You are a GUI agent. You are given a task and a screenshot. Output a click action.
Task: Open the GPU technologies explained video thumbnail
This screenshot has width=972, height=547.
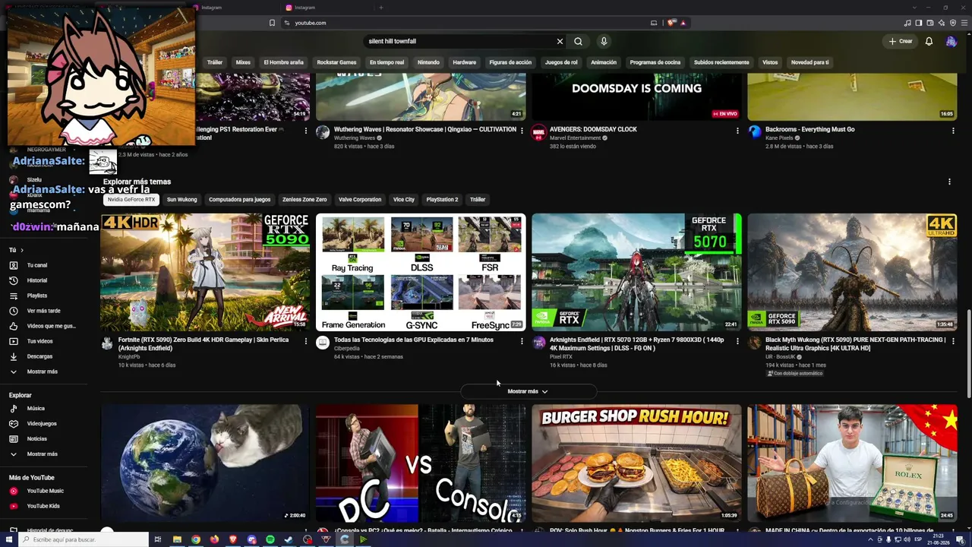point(421,272)
